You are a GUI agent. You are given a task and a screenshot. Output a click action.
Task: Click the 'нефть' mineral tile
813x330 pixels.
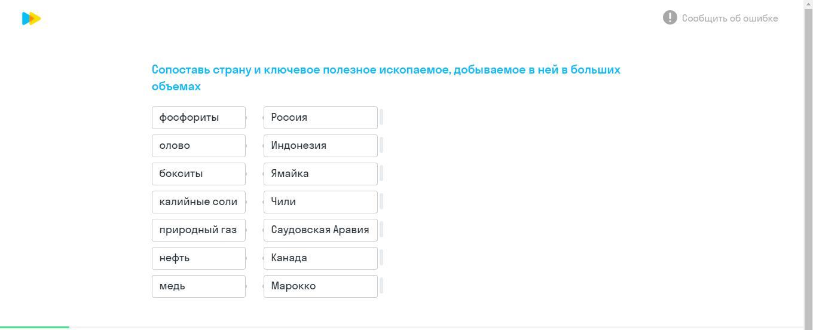pos(198,258)
